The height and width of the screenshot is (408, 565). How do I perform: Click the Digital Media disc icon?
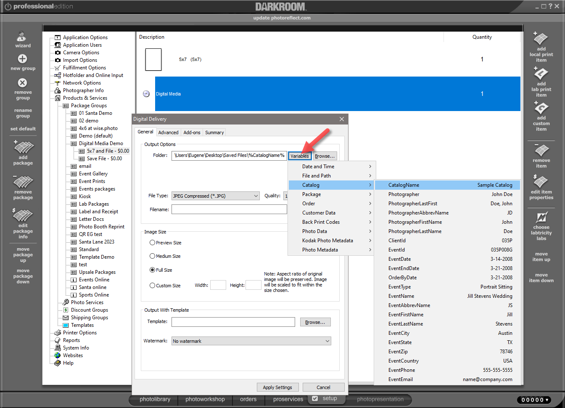tap(146, 94)
